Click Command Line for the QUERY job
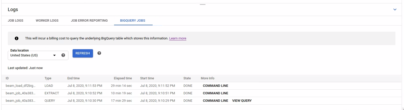 click(215, 101)
